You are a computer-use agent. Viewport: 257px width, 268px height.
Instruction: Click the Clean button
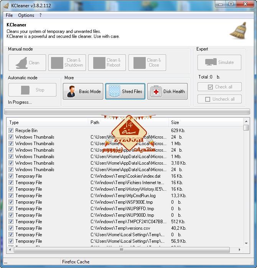coord(27,63)
